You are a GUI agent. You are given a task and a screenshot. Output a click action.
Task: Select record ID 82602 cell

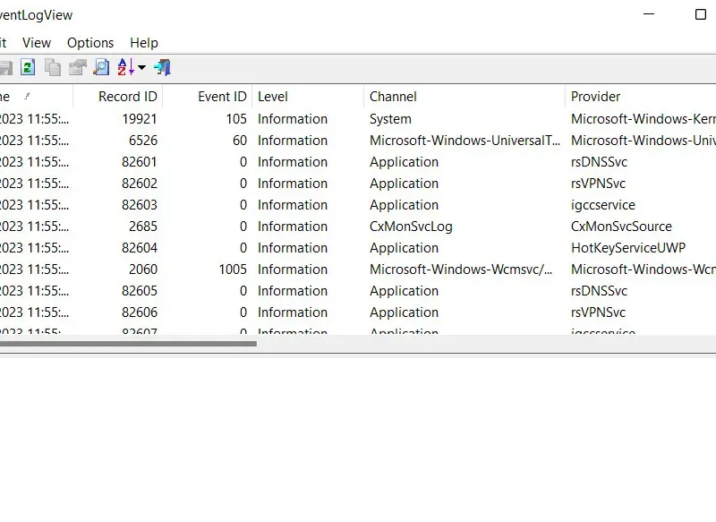pyautogui.click(x=140, y=184)
